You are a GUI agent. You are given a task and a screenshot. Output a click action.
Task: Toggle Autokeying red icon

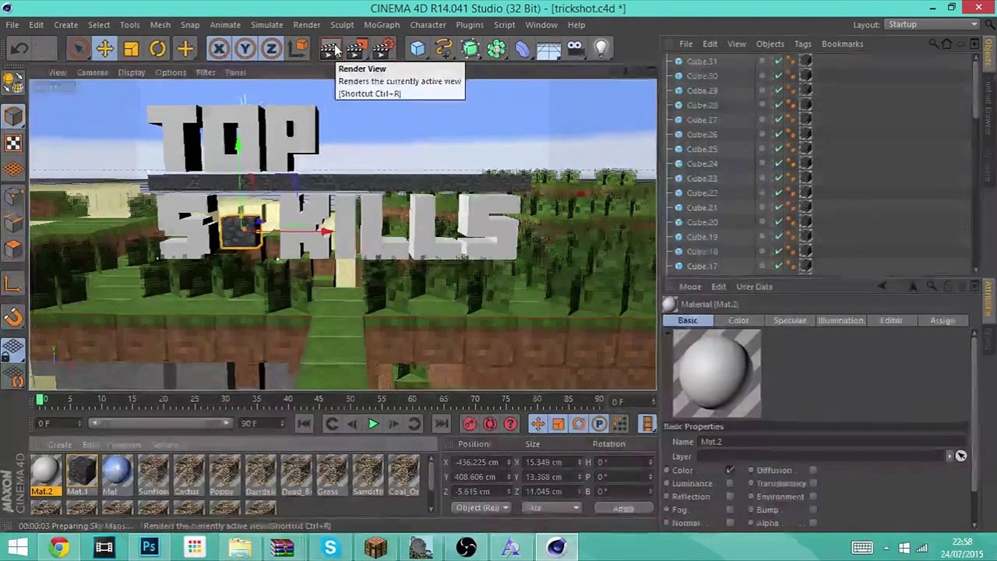(490, 423)
